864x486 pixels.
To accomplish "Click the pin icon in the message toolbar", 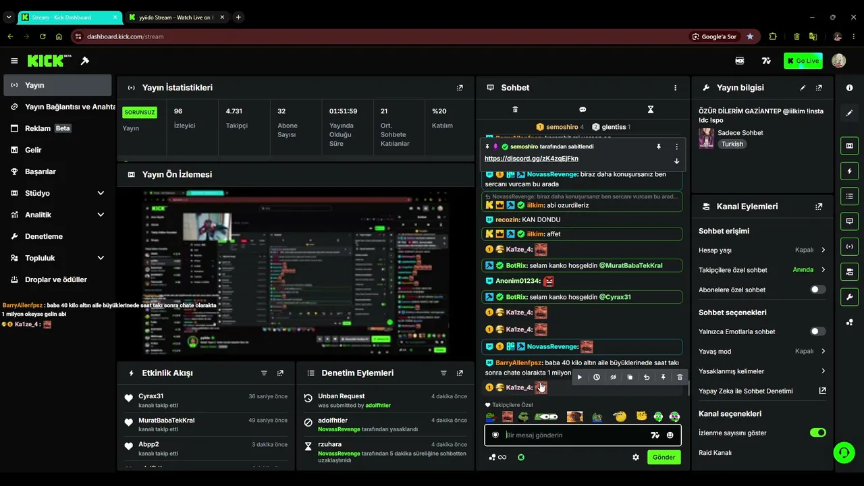I will pyautogui.click(x=663, y=377).
